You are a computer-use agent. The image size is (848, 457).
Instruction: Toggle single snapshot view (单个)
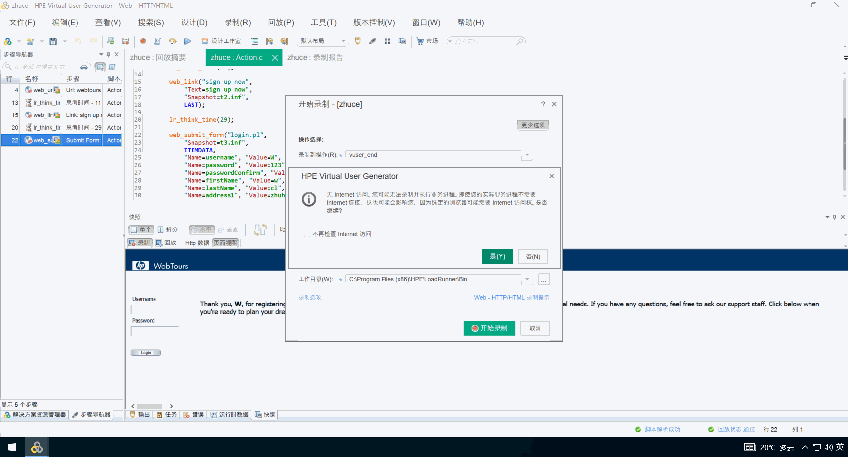(141, 229)
